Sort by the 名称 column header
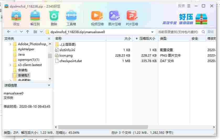Viewport: 220px width, 140px height. point(80,39)
